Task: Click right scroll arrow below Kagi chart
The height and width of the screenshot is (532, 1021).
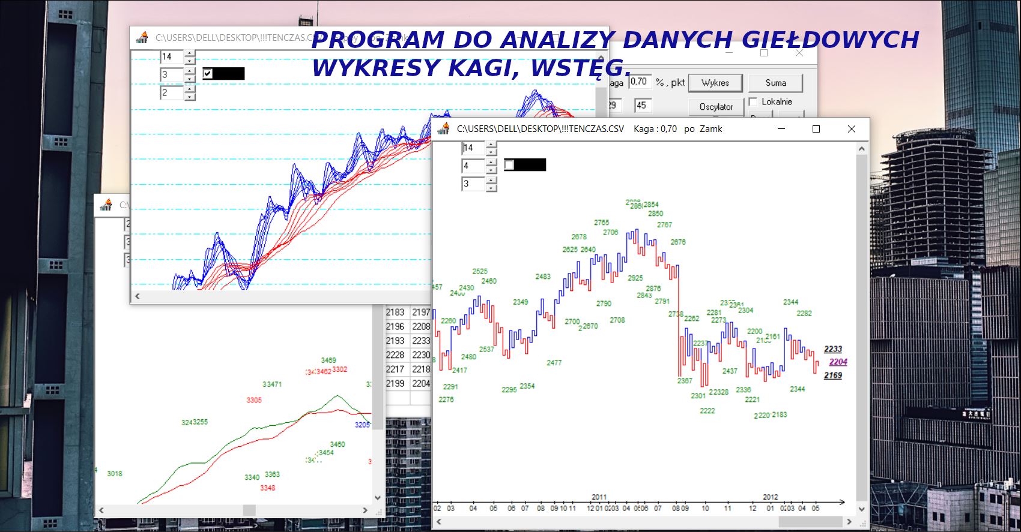Action: click(x=849, y=522)
